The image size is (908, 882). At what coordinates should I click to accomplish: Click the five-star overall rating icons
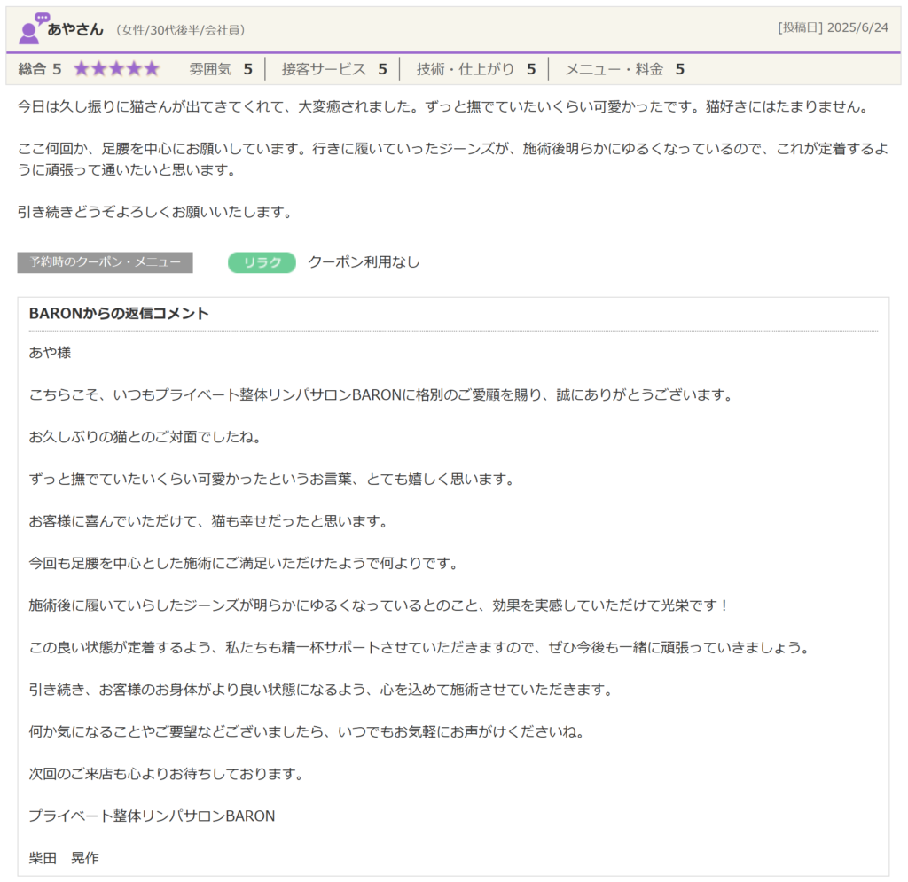click(x=116, y=69)
